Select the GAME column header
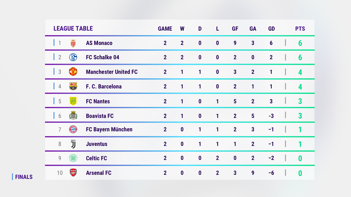351x197 pixels. pos(165,29)
